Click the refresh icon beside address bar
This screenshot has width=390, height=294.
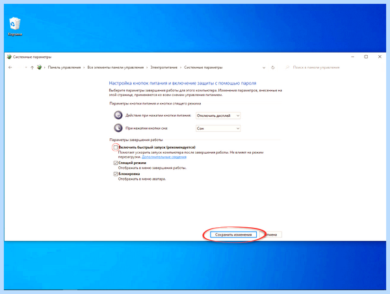point(273,67)
